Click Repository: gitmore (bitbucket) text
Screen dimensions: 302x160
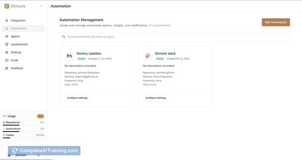tap(82, 73)
